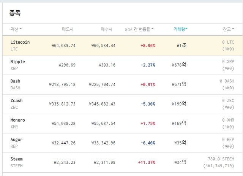
Task: Click Augur change -6.40%
Action: [x=148, y=143]
